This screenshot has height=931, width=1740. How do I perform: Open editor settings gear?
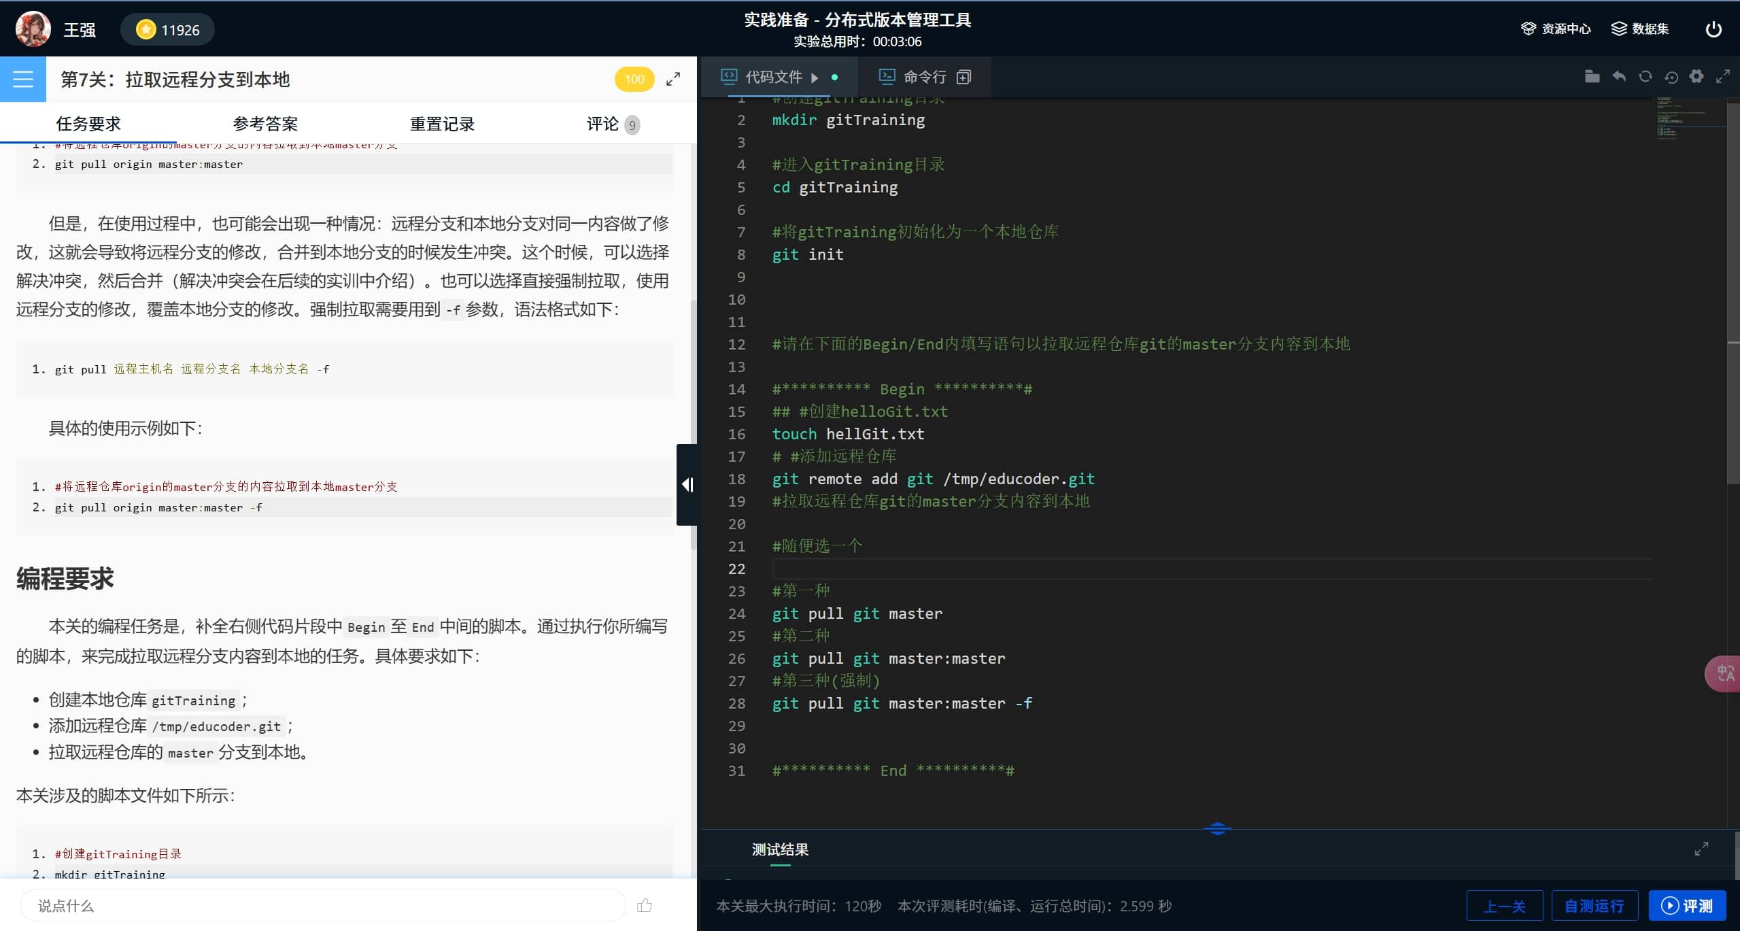[1696, 76]
